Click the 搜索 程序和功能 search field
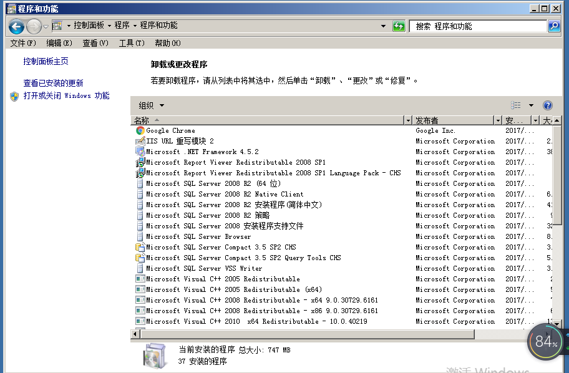The height and width of the screenshot is (373, 569). pyautogui.click(x=479, y=26)
